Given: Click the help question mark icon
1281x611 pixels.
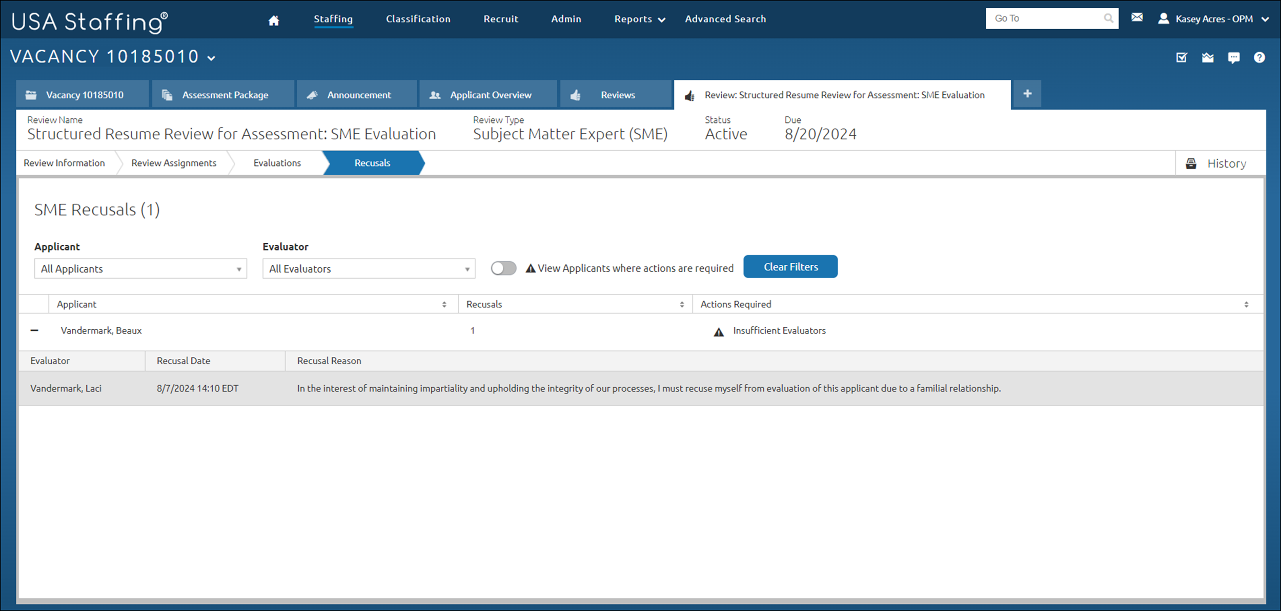Looking at the screenshot, I should (1260, 57).
